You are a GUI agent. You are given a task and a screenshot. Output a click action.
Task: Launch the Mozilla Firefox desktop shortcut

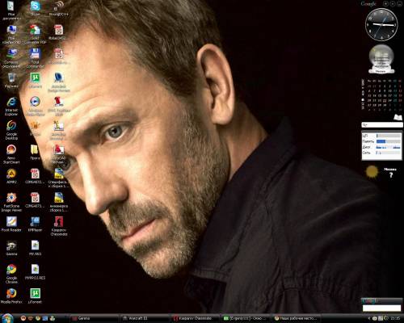[x=11, y=296]
